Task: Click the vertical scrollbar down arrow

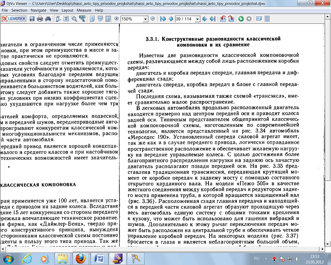Action: (x=328, y=244)
